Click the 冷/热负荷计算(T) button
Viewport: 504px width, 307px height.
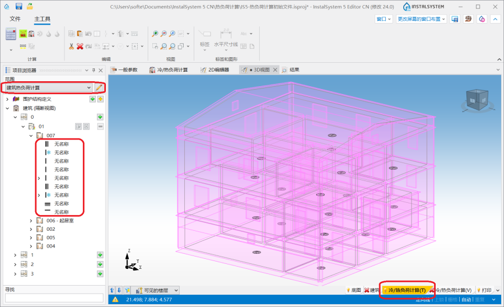pyautogui.click(x=406, y=290)
